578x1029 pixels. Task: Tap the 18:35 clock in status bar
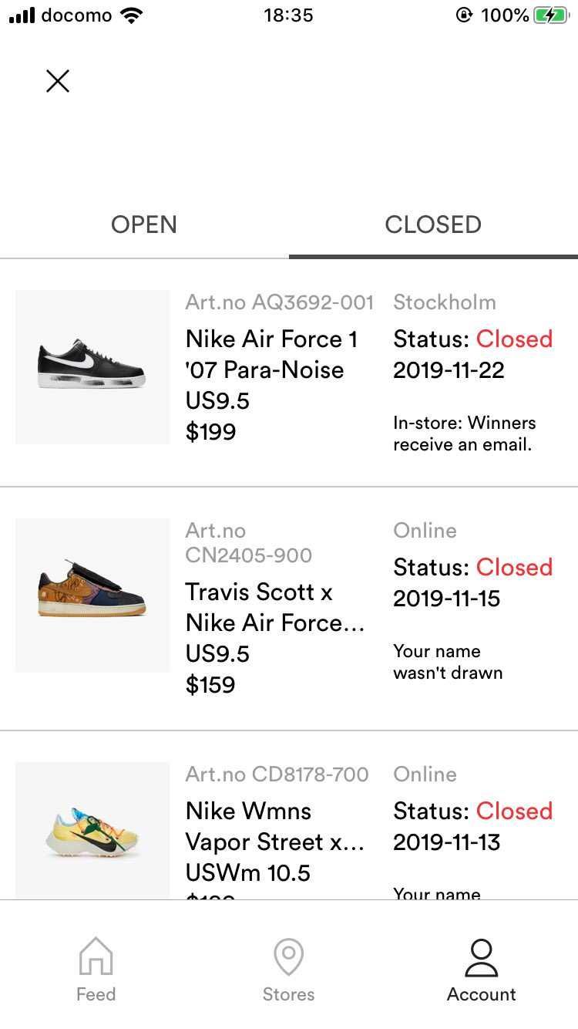point(288,15)
